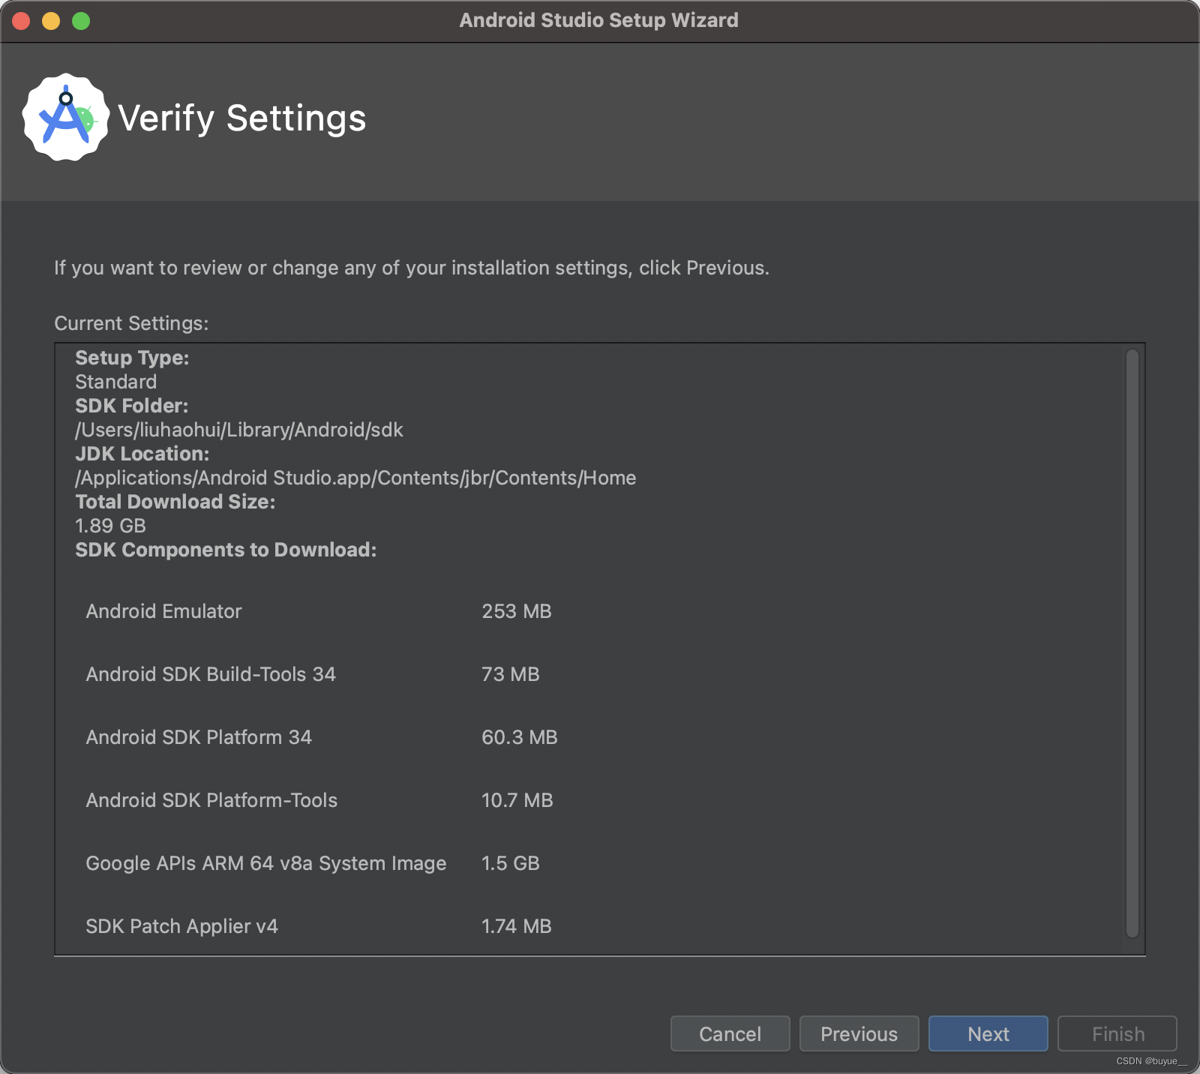Maximize window with the green button

click(x=81, y=21)
